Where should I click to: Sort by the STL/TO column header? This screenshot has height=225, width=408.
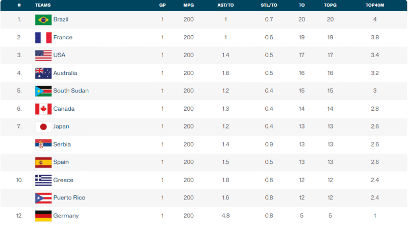coord(269,5)
